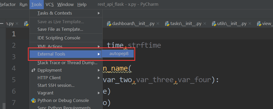The image size is (273, 109).
Task: Open the Window menu
Action: (65, 4)
